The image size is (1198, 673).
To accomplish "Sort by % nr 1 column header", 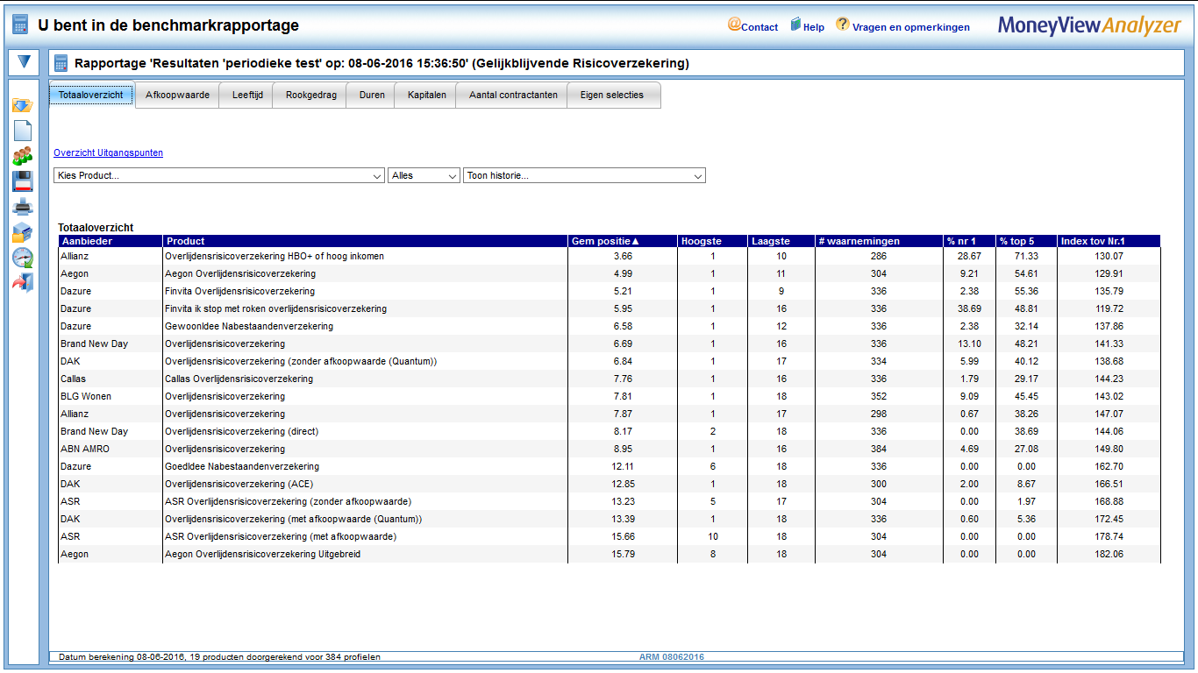I will (x=969, y=241).
